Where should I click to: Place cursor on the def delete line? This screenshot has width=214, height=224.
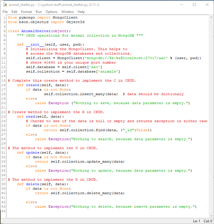click(x=42, y=184)
